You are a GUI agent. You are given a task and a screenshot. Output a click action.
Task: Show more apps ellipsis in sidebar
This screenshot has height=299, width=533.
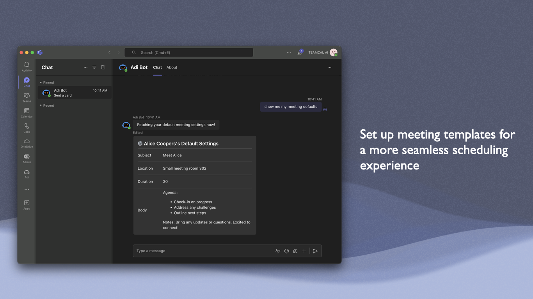27,189
